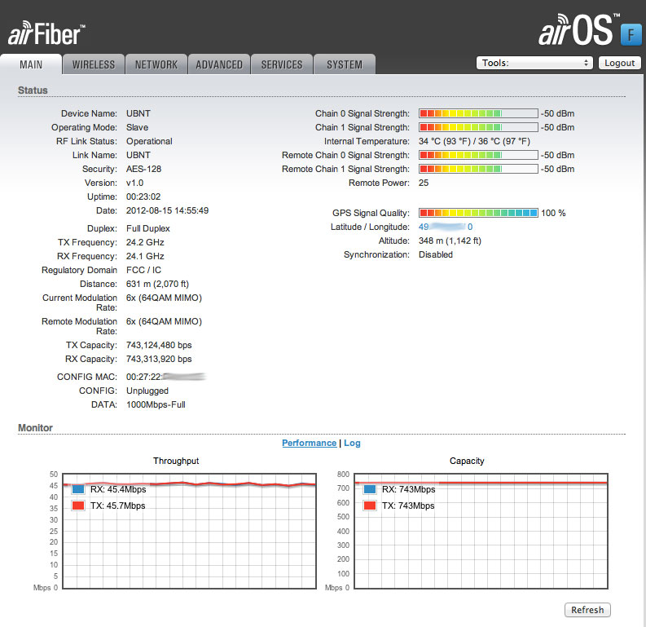Select the ADVANCED tab
Screen dimensions: 646x627
[x=219, y=64]
